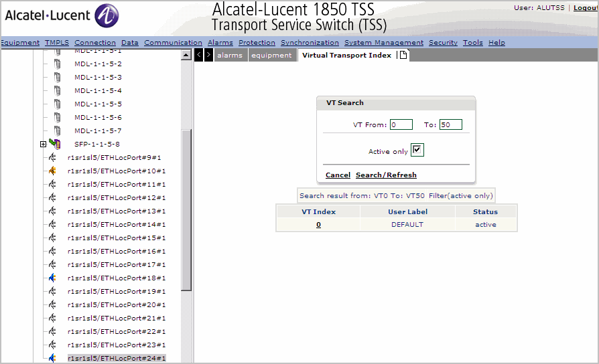Click the Alcatel-Lucent logo
The height and width of the screenshot is (364, 599).
pyautogui.click(x=62, y=15)
